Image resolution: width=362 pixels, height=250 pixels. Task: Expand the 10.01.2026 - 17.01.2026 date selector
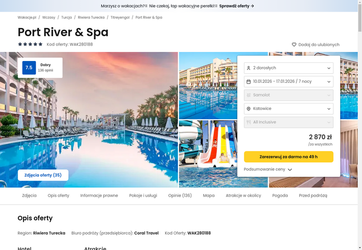point(289,82)
